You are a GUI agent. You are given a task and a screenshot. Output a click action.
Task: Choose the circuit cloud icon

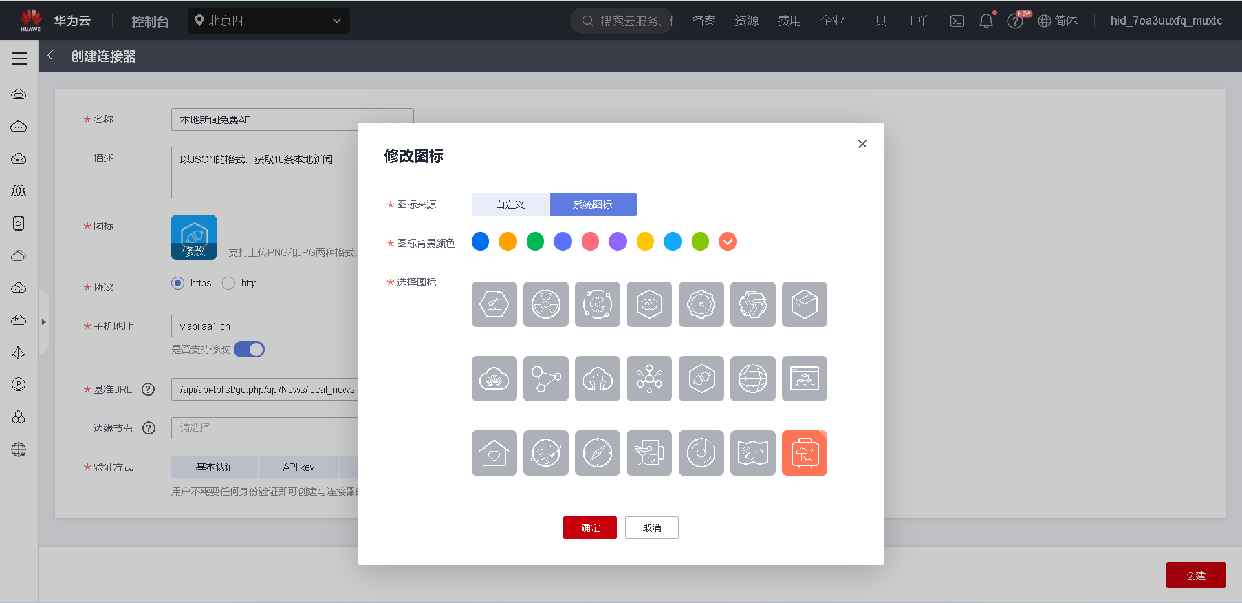point(598,379)
